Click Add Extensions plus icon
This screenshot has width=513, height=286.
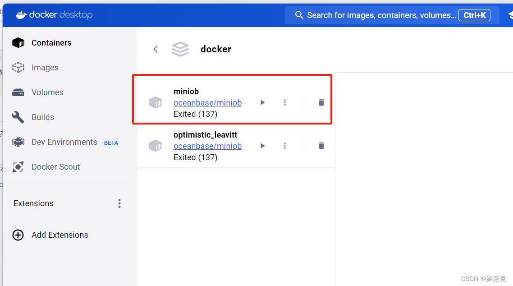[x=18, y=235]
